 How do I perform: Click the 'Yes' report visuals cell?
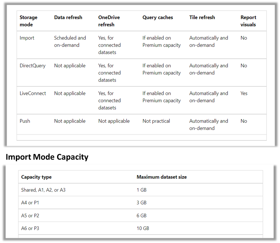(x=244, y=93)
